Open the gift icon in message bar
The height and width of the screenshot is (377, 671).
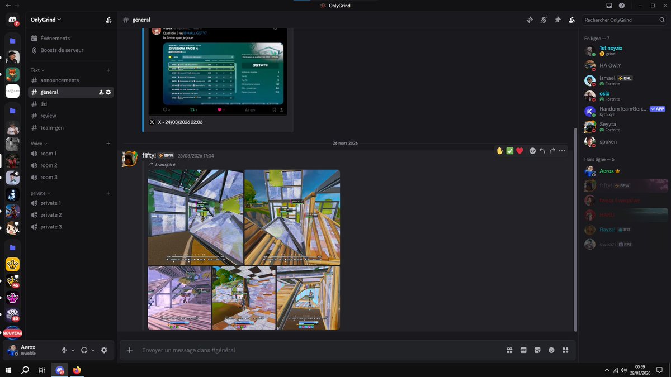click(x=509, y=350)
